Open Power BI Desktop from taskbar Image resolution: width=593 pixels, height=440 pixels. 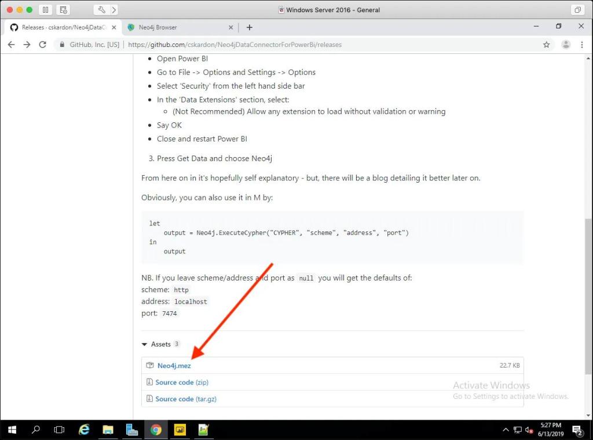click(180, 430)
